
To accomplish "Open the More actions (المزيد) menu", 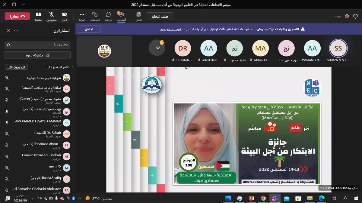I will coord(82,16).
